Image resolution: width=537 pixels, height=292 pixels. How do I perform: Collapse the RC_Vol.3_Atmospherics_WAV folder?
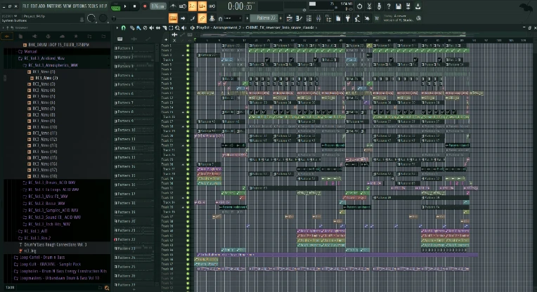(54, 65)
